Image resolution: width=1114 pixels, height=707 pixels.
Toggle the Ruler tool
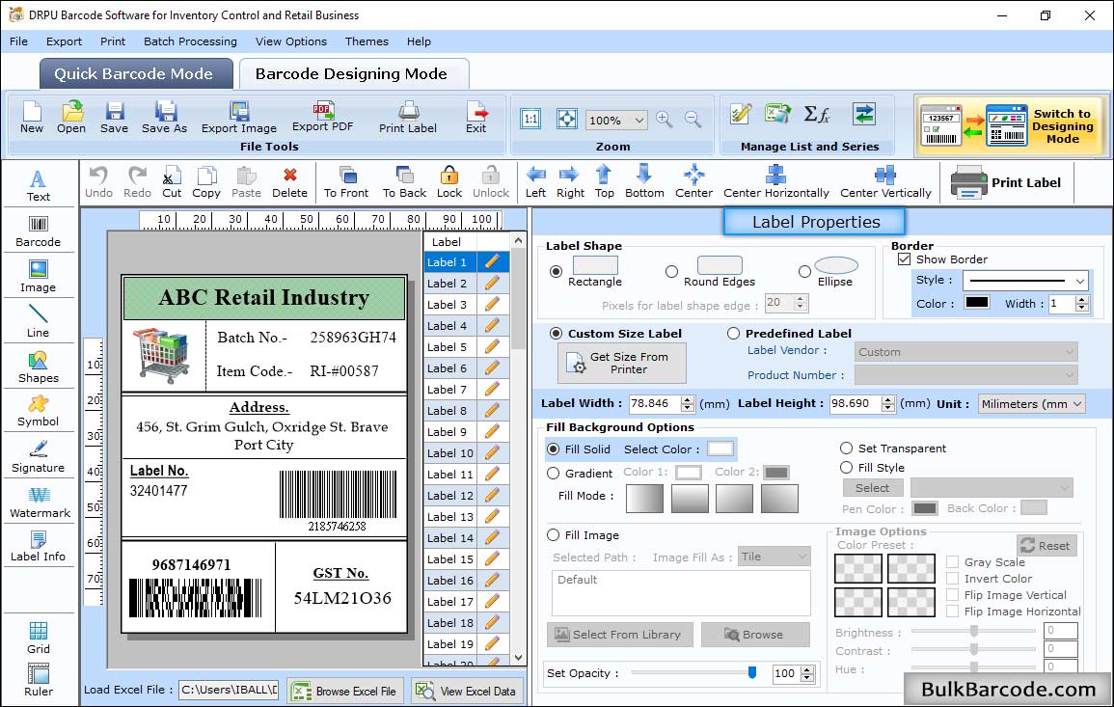[39, 680]
